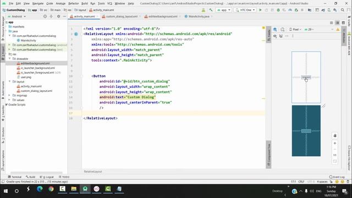Open Microsoft Edge from the taskbar

coord(40,189)
